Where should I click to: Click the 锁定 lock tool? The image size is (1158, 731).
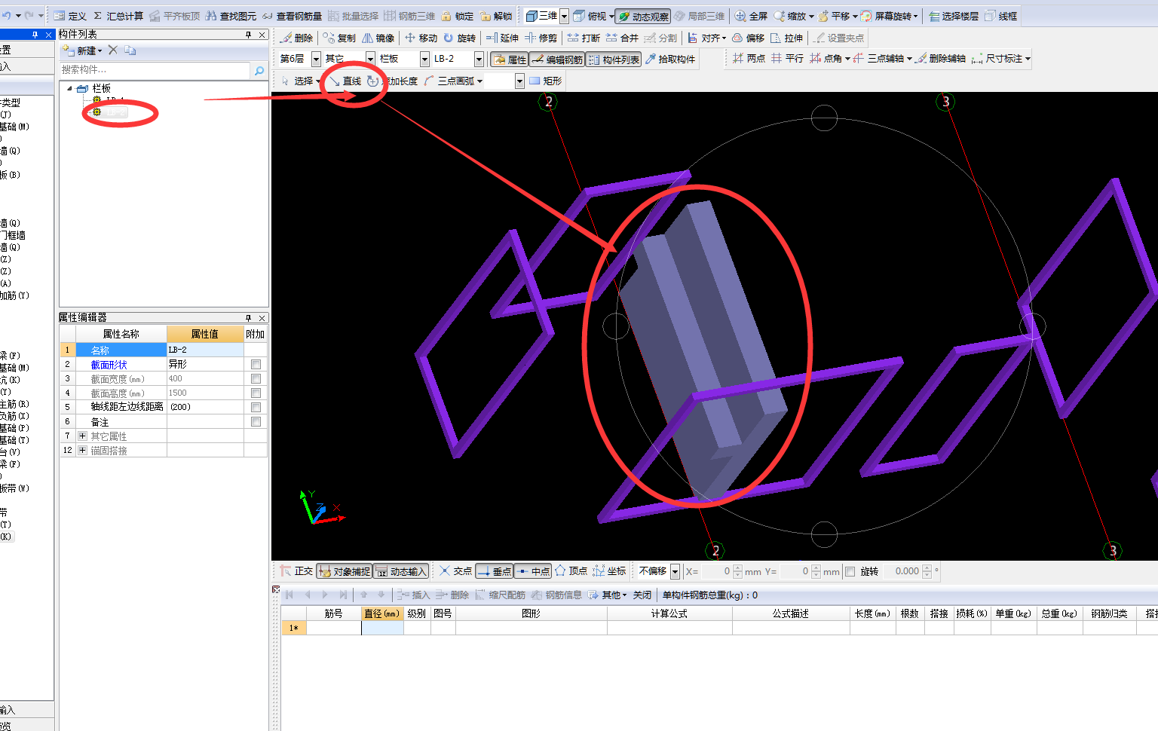click(458, 16)
